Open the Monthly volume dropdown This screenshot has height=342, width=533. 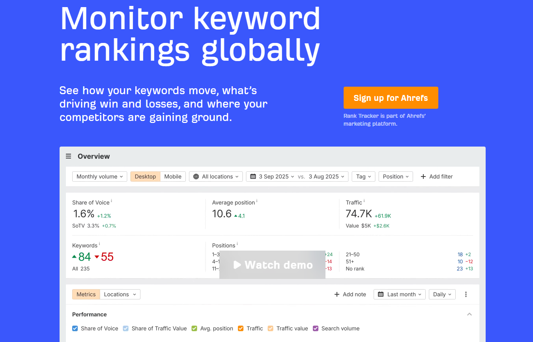pos(99,177)
